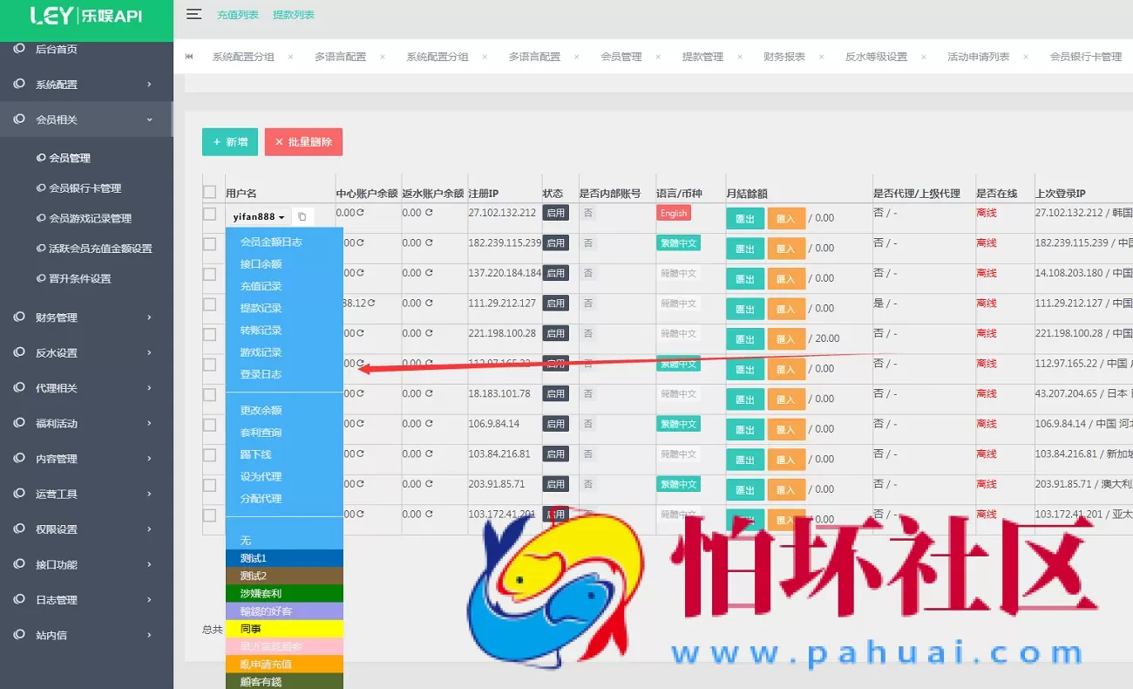Screen dimensions: 1133x689
Task: Click the sidebar collapse hamburger icon
Action: click(193, 14)
